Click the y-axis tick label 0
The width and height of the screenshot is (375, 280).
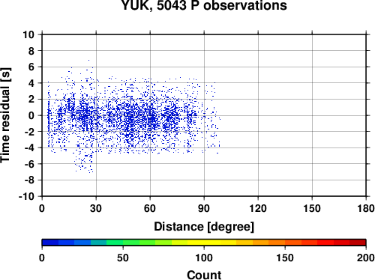click(31, 115)
